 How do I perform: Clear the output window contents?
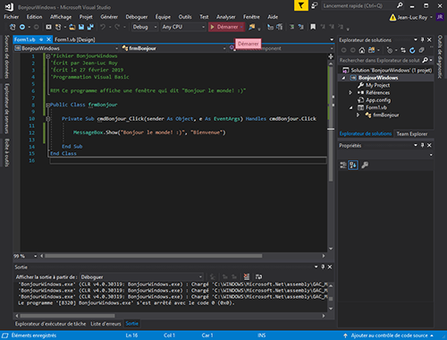247,276
